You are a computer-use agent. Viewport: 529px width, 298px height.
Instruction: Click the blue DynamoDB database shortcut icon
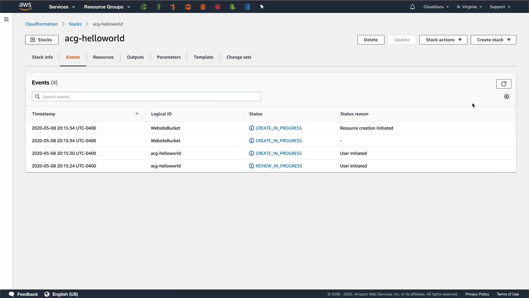pyautogui.click(x=247, y=7)
